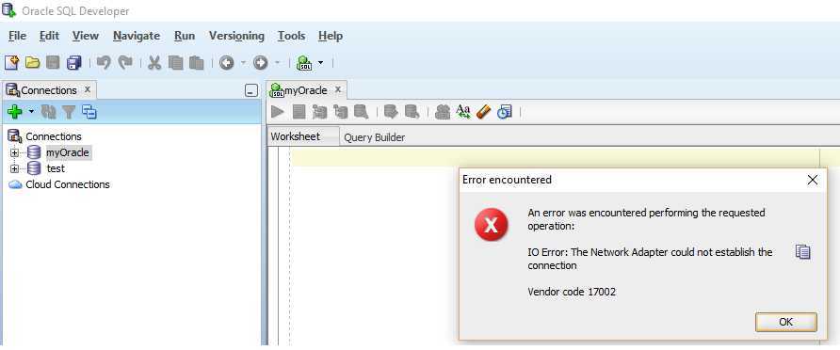This screenshot has height=350, width=840.
Task: Open a new SQL Worksheet from toolbar
Action: 305,63
